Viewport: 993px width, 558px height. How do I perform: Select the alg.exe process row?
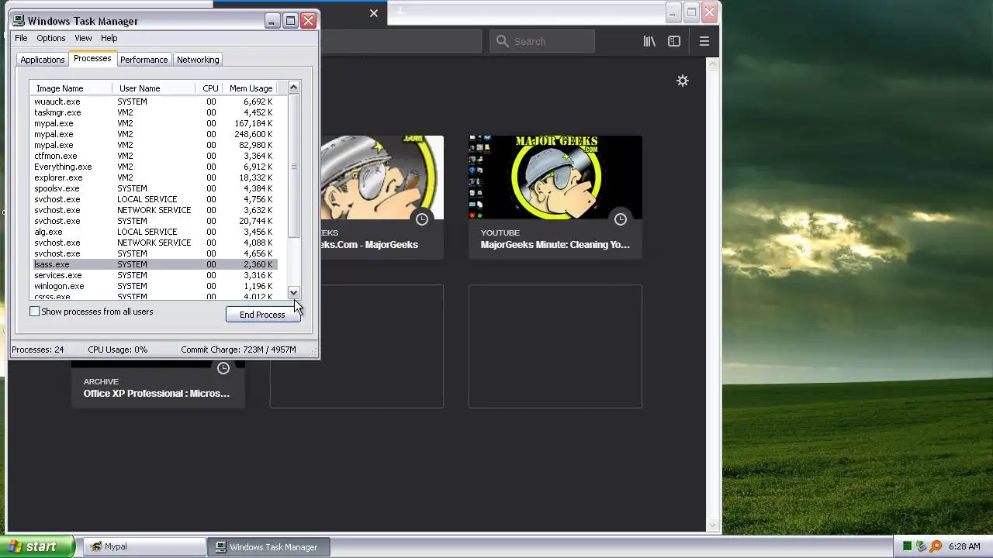click(154, 232)
